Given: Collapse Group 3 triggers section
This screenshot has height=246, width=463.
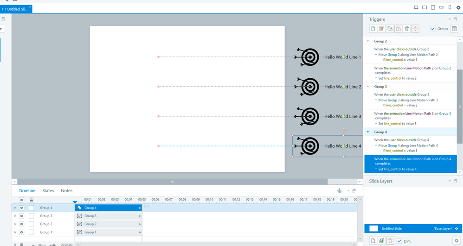Looking at the screenshot, I should pos(368,87).
